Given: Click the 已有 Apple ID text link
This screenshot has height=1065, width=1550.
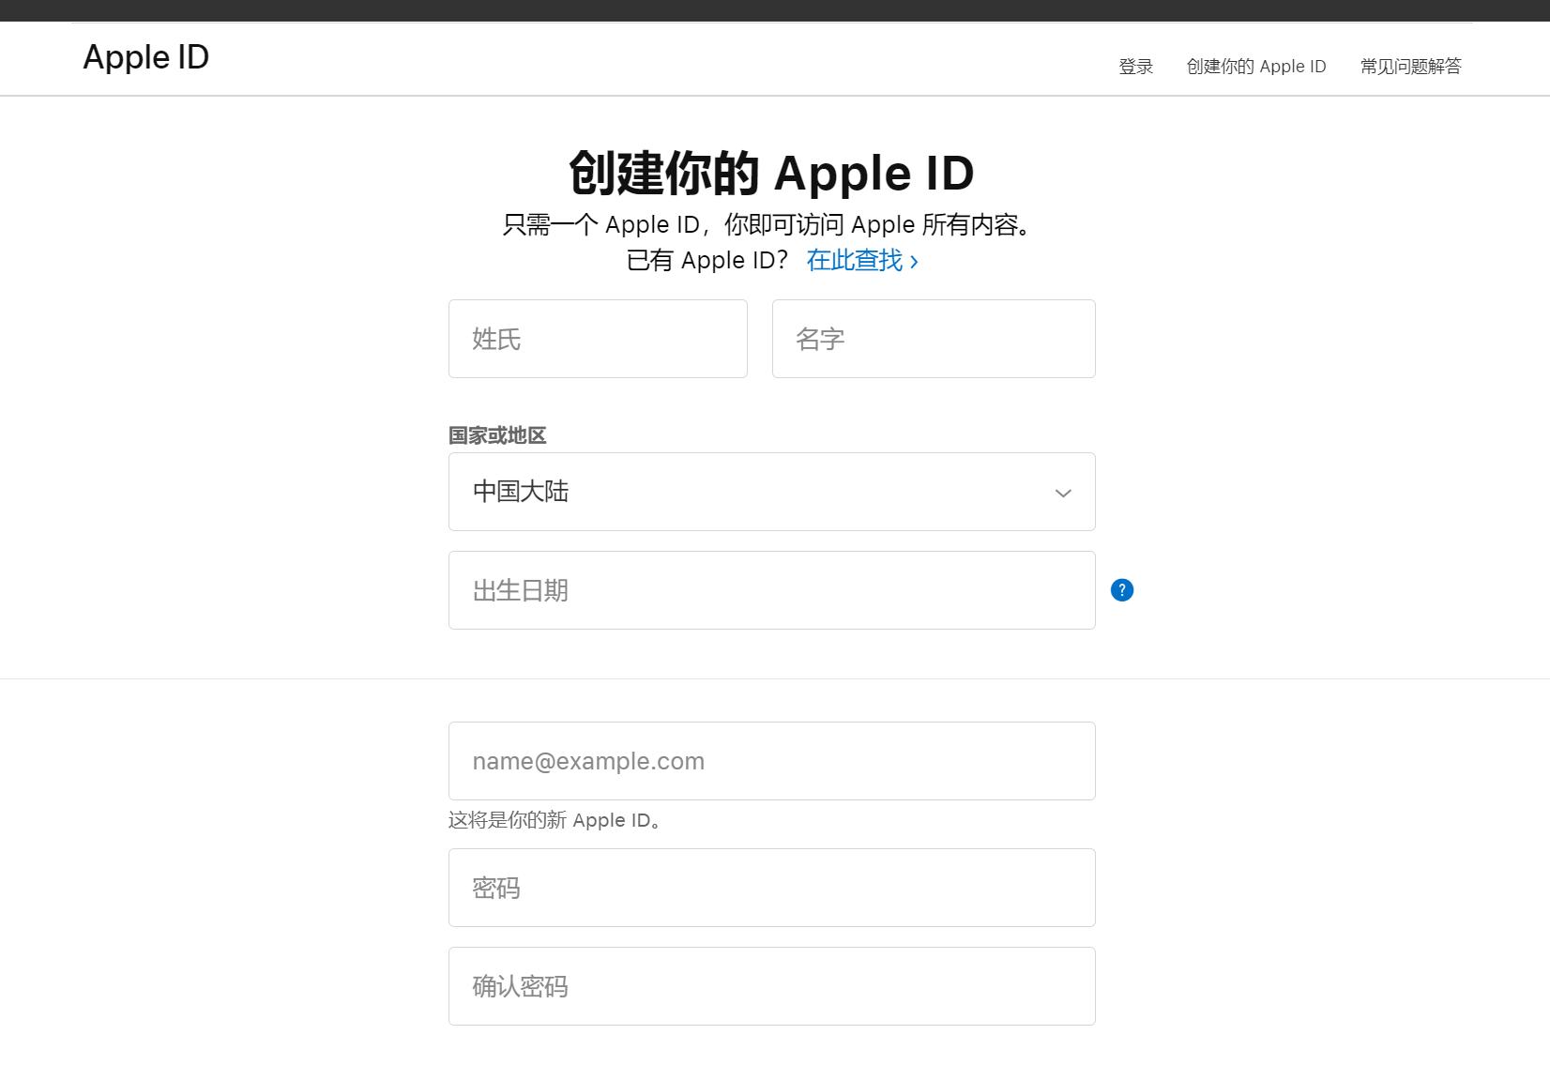Looking at the screenshot, I should (x=708, y=260).
